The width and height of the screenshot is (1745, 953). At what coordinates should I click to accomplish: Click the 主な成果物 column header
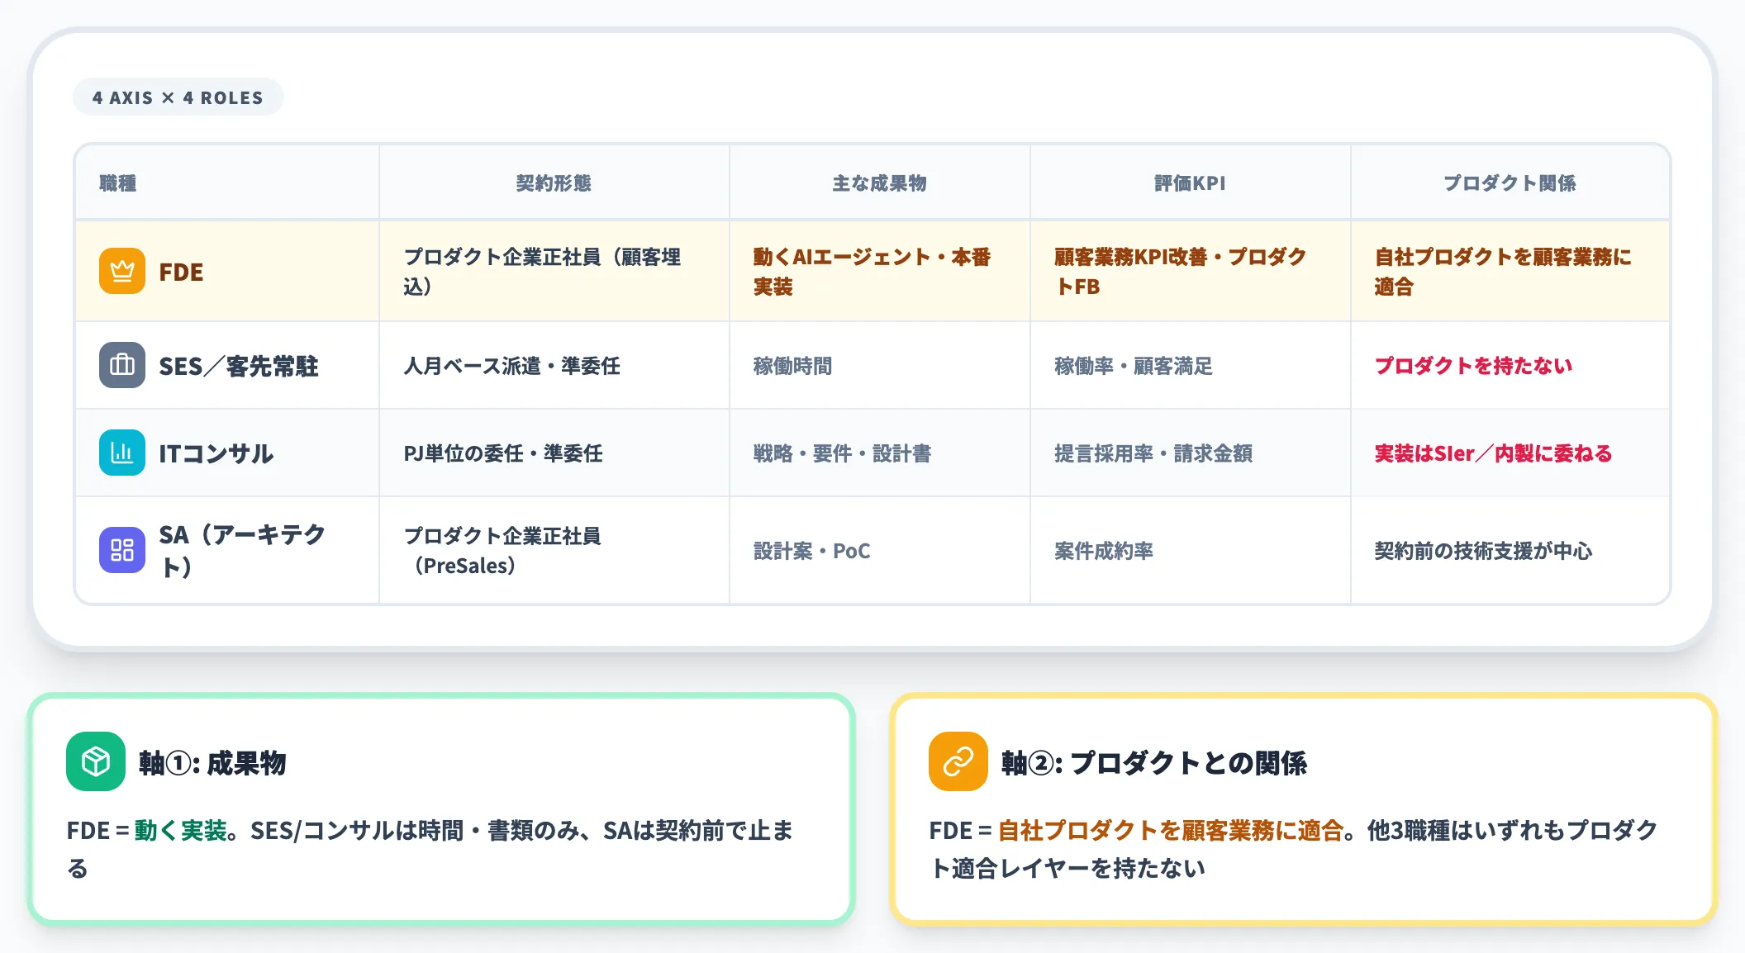879,183
